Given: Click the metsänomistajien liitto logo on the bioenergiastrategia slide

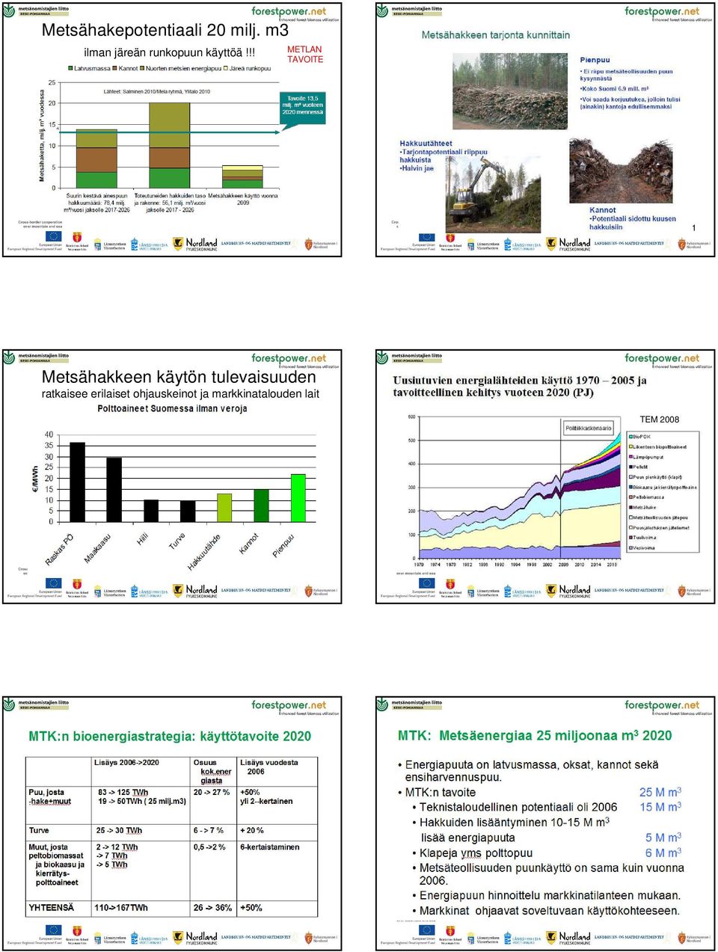Looking at the screenshot, I should pyautogui.click(x=37, y=705).
